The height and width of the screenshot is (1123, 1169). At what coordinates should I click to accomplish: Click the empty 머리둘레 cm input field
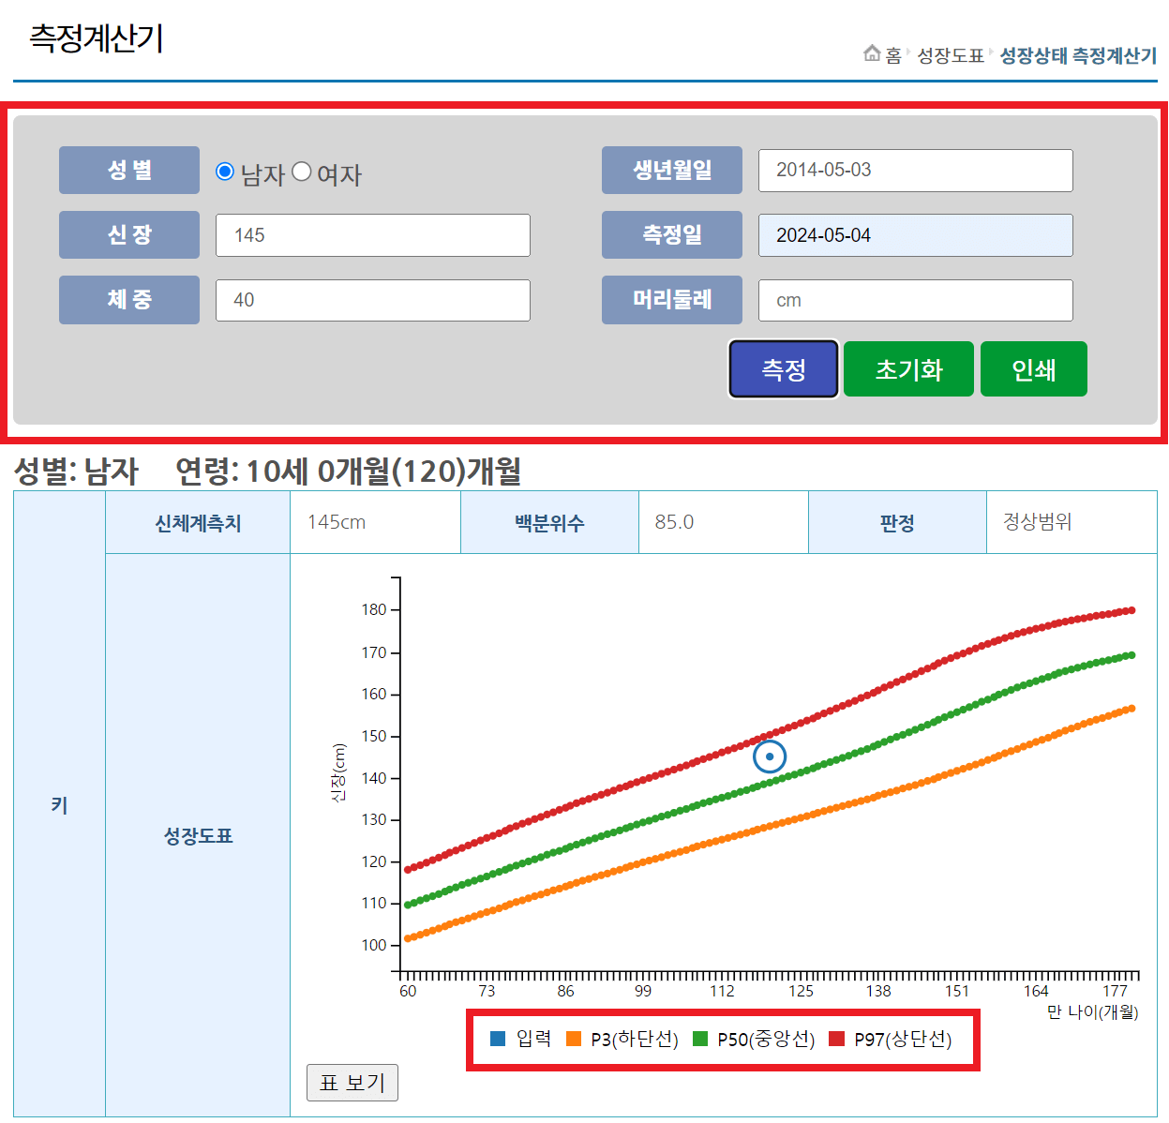[915, 300]
